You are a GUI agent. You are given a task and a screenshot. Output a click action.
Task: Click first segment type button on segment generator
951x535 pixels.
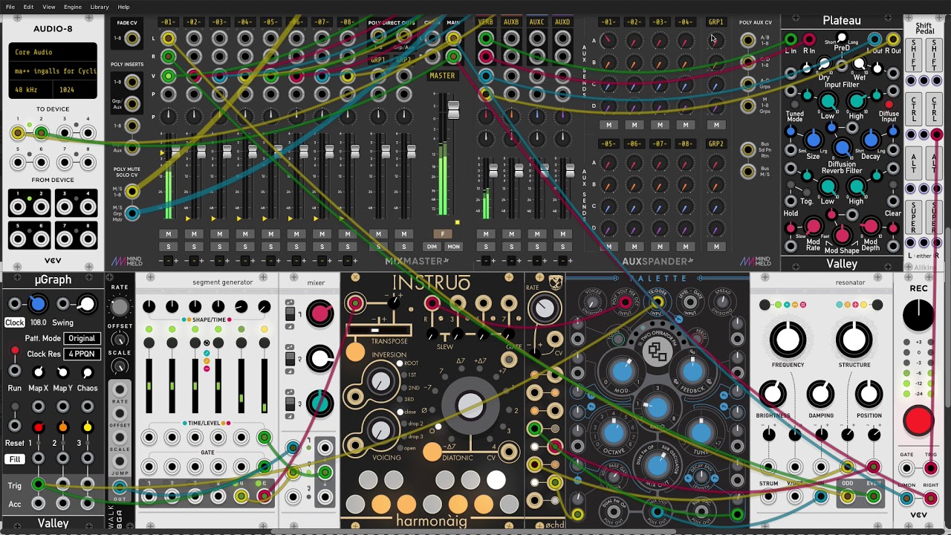click(149, 343)
